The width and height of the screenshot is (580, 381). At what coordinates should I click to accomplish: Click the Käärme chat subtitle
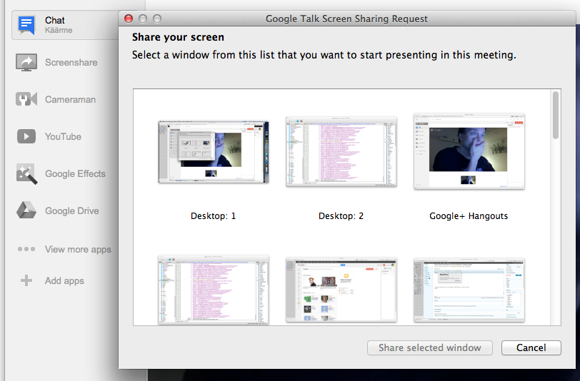[x=59, y=30]
